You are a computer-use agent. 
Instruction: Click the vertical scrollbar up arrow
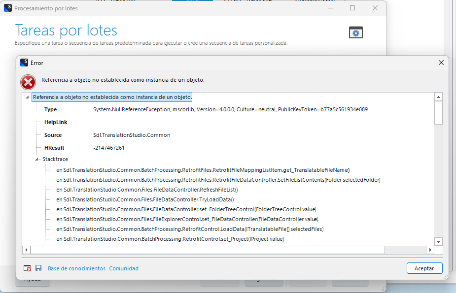[x=438, y=97]
